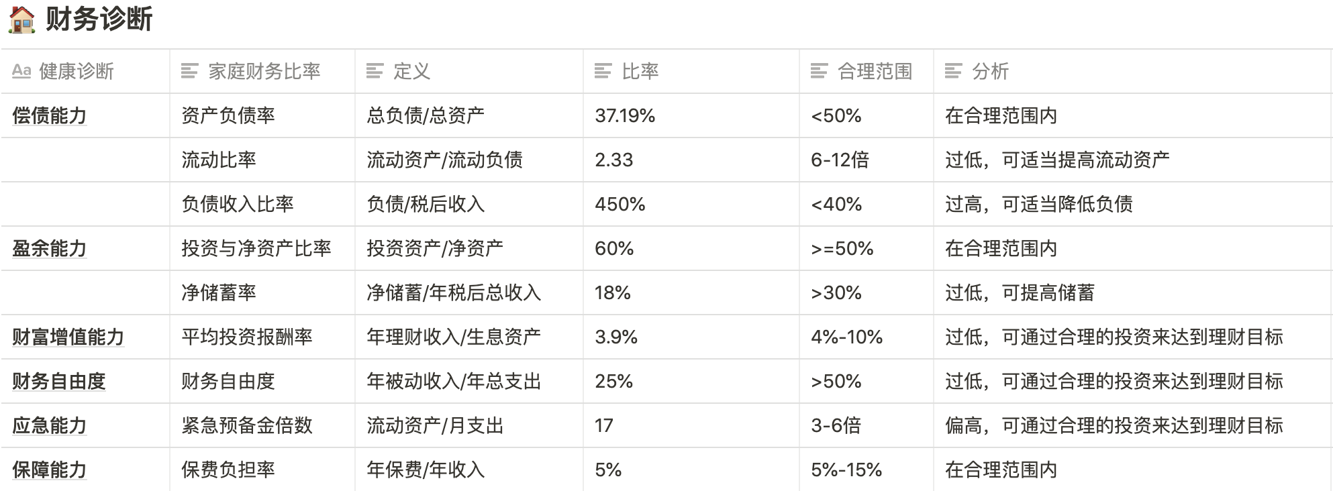Open the 保障能力 row page
The height and width of the screenshot is (491, 1333).
(x=50, y=470)
